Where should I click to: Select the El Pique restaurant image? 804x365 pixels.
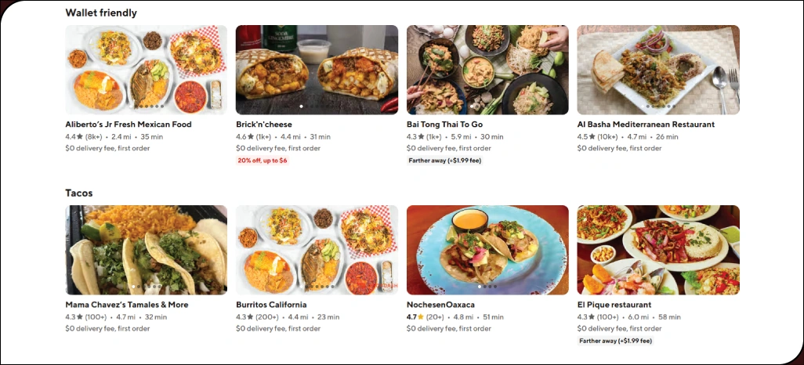(658, 250)
